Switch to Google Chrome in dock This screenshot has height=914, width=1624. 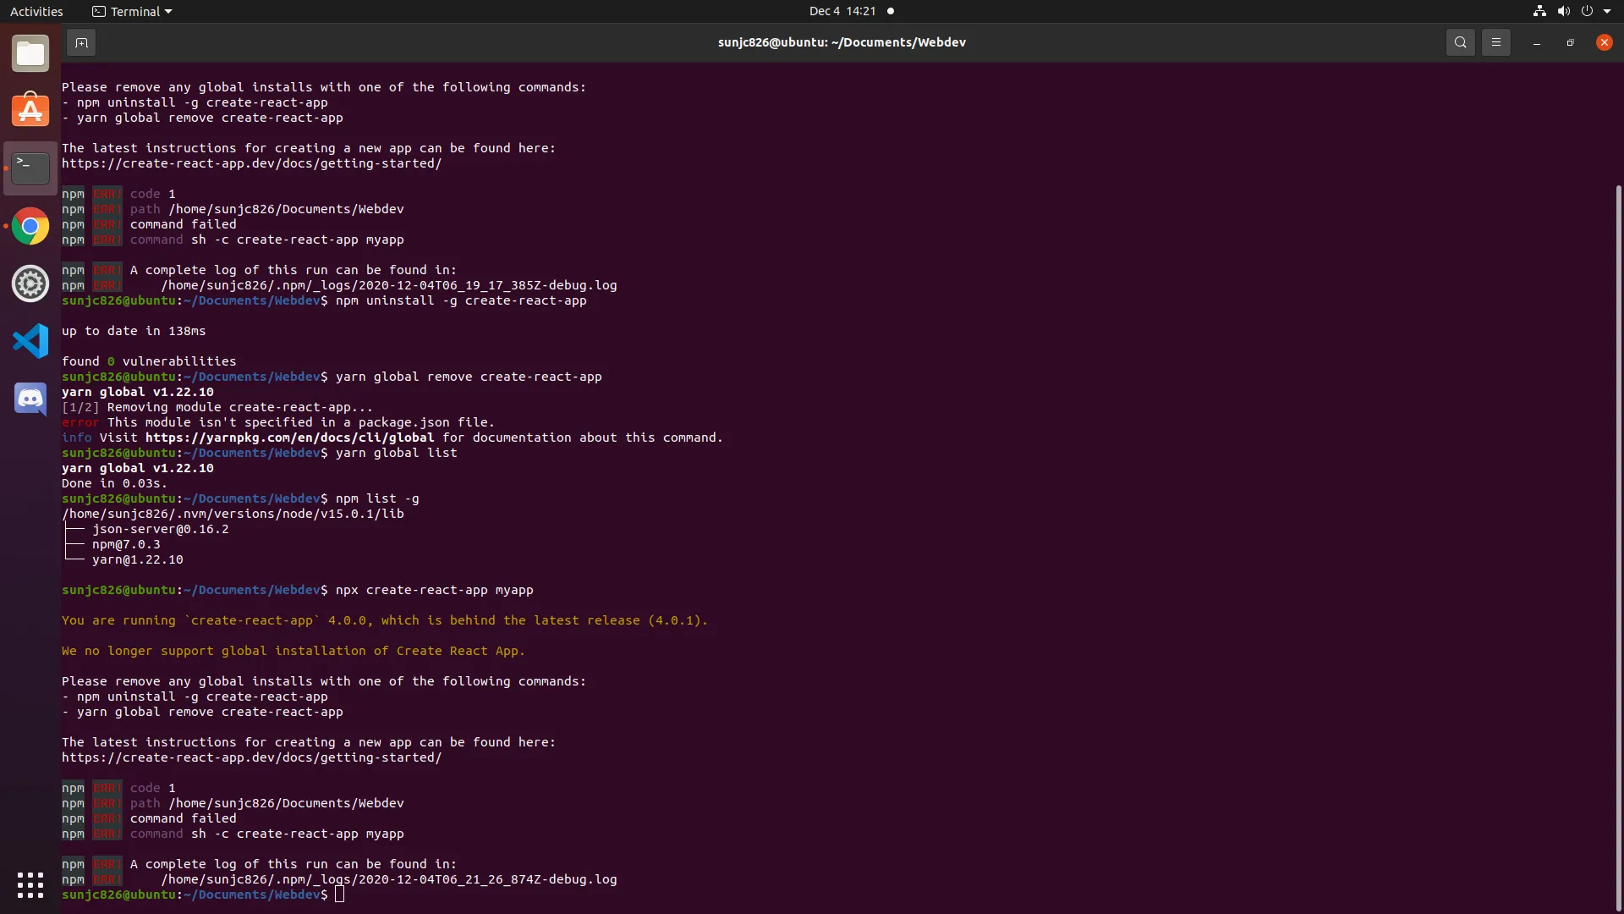click(30, 226)
